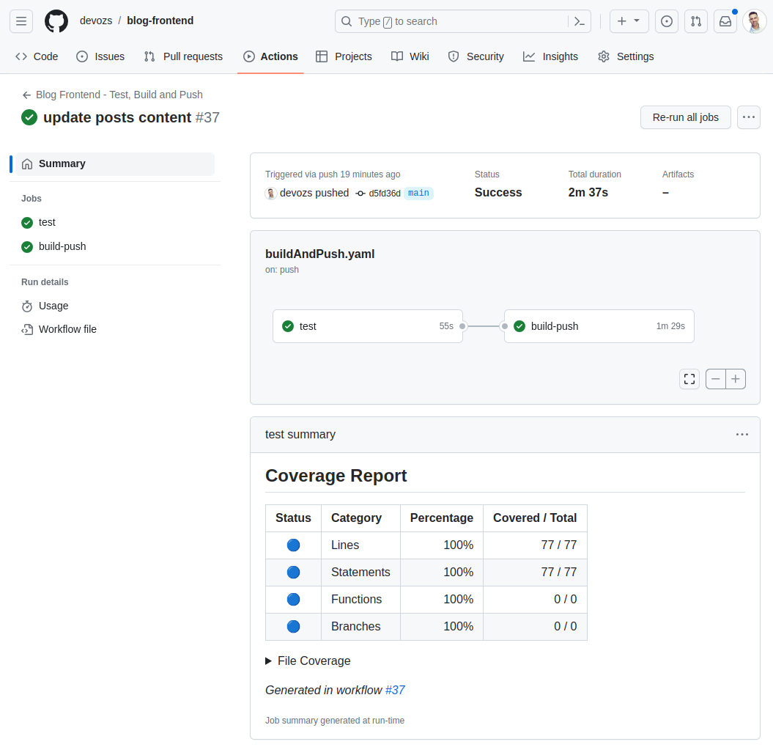Open the test job node in graph
Viewport: 773px width, 747px height.
[x=368, y=326]
